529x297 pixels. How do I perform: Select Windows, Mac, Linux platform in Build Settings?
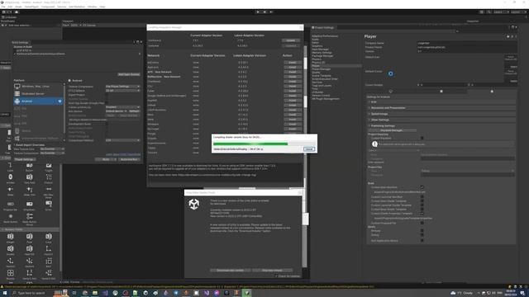coord(38,87)
